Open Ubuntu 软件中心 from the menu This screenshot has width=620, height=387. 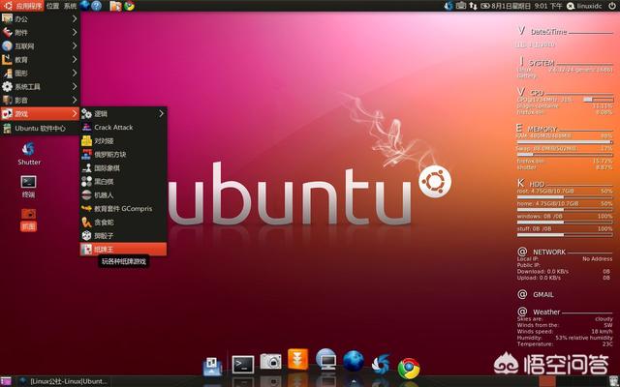40,128
